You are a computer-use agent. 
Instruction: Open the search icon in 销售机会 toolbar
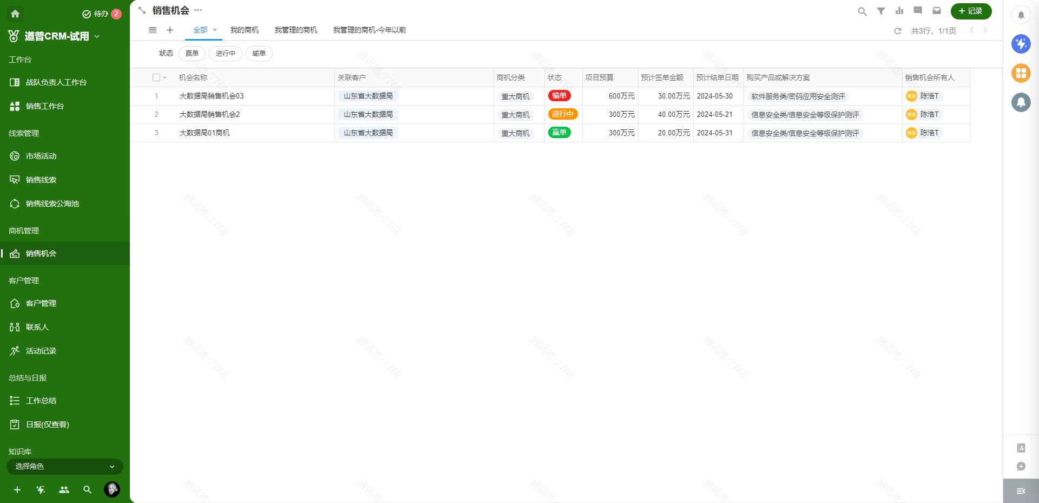[x=862, y=11]
